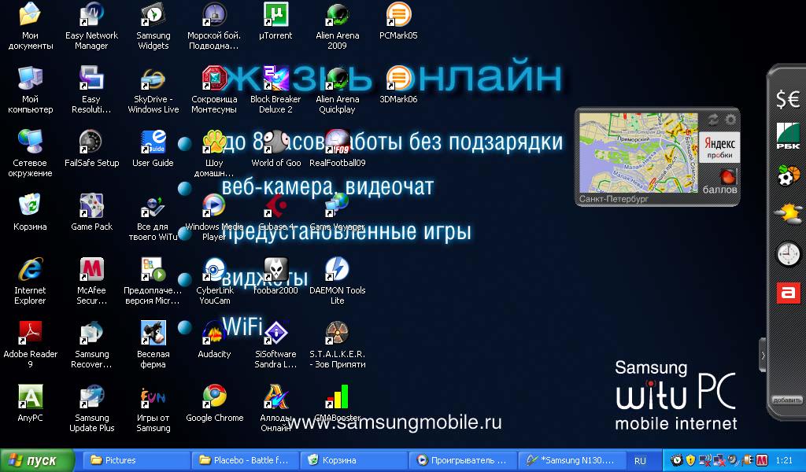Launch Game Pack desktop icon
806x472 pixels.
click(x=91, y=205)
